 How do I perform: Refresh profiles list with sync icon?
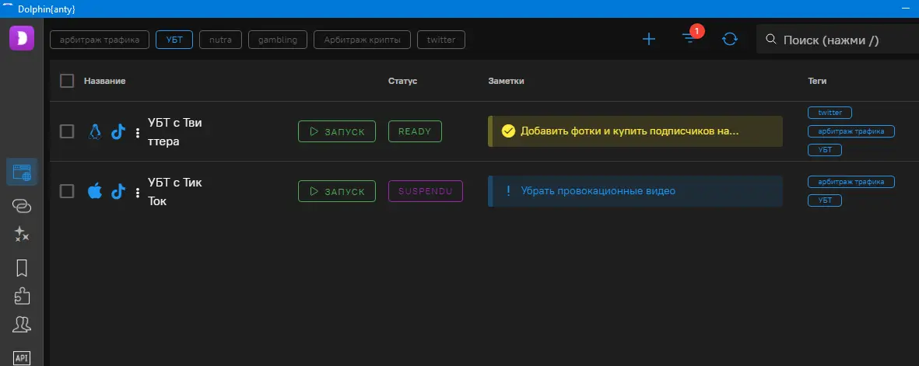click(x=730, y=39)
